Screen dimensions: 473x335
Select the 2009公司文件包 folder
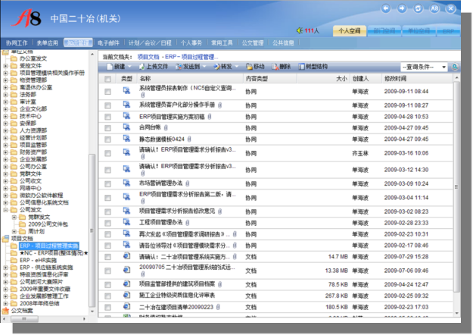[x=48, y=224]
